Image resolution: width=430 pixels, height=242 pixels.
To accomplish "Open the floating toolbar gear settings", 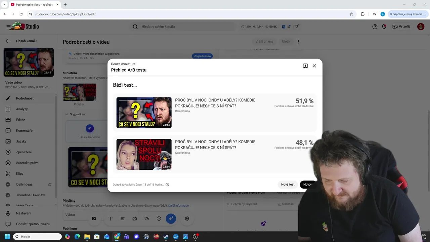I will tap(187, 218).
